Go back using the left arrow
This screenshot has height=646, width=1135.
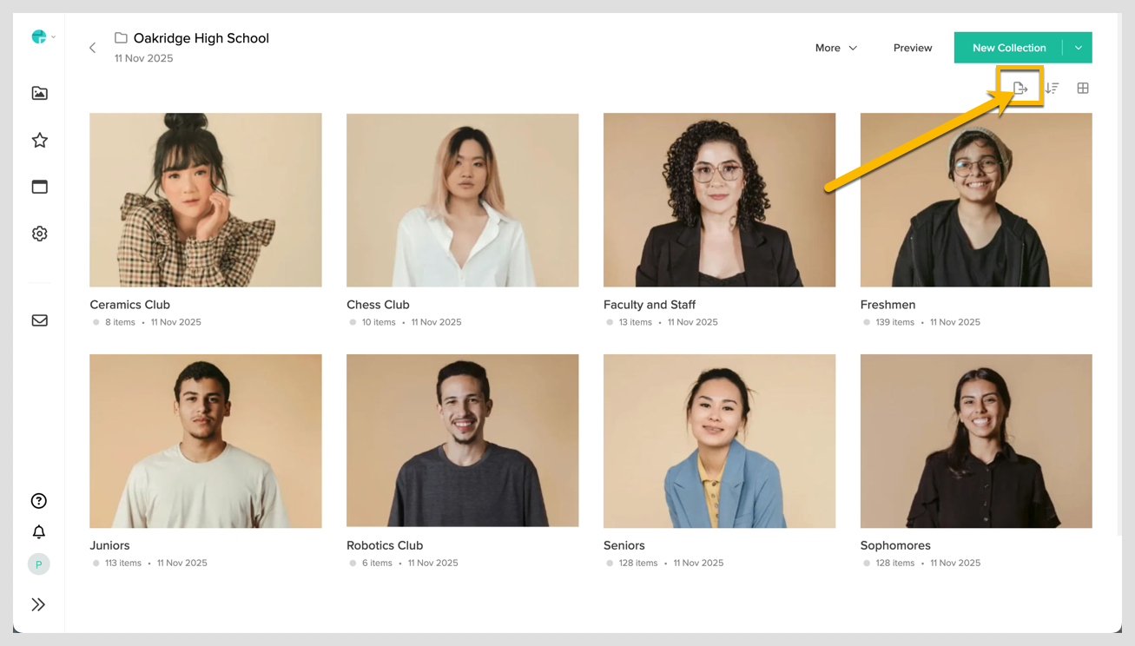93,48
